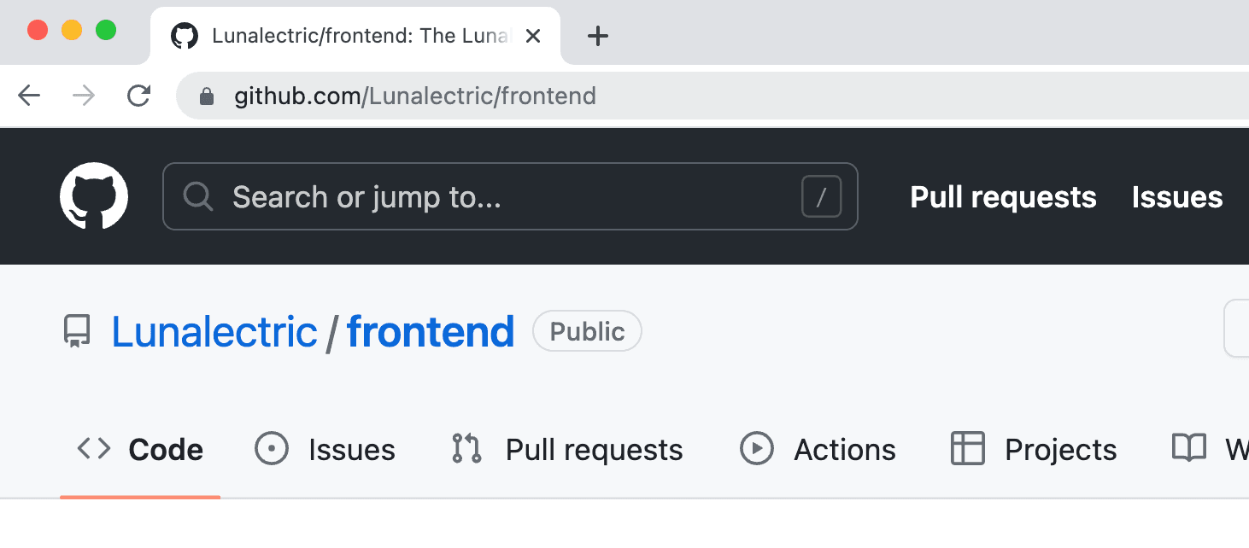Screen dimensions: 1249x548
Task: Click the frontend repository name link
Action: (431, 331)
